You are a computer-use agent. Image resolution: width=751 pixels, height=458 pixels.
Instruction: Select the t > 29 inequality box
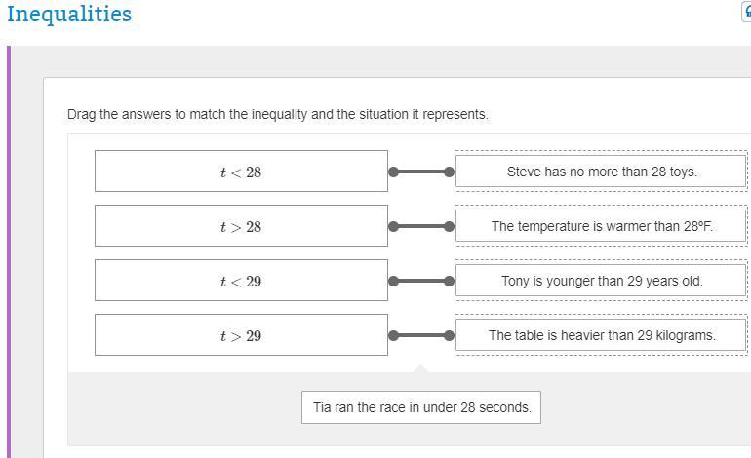(x=241, y=335)
